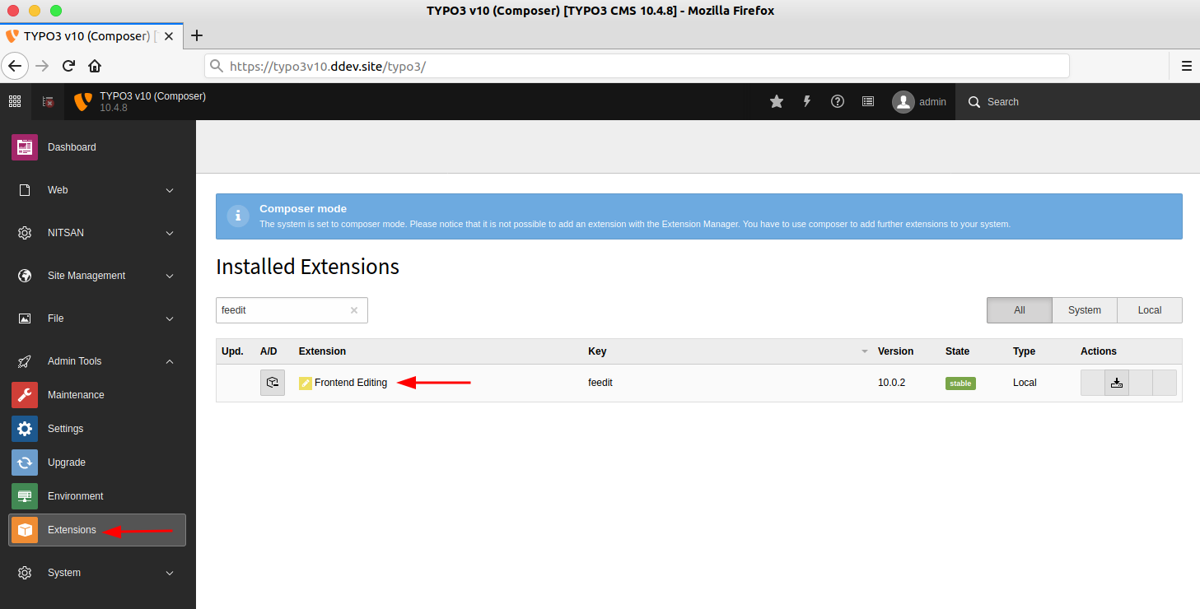Viewport: 1200px width, 609px height.
Task: Download the feedit extension
Action: [x=1116, y=383]
